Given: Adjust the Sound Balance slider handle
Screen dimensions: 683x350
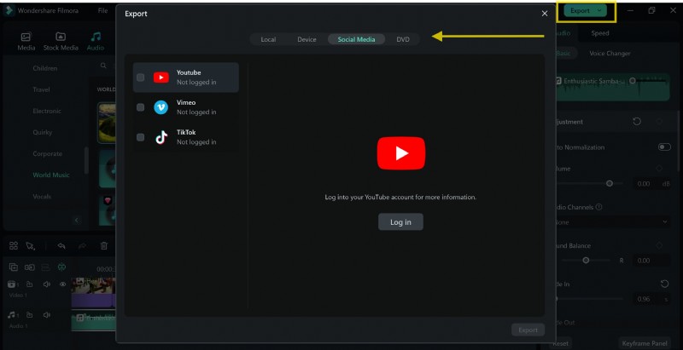Looking at the screenshot, I should click(586, 260).
